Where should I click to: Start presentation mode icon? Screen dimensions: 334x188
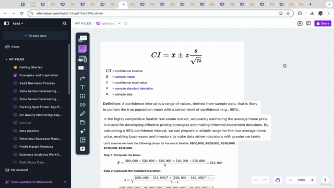pyautogui.click(x=300, y=23)
